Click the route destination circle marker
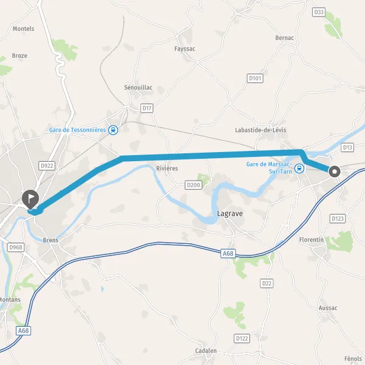This screenshot has width=365, height=365. (335, 172)
